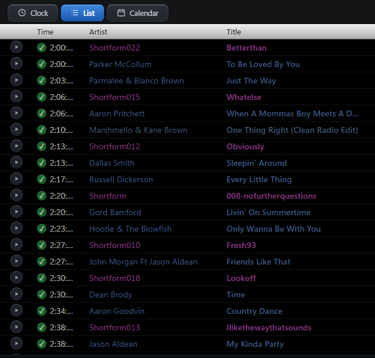Play the Shortform018 Lookoff item
This screenshot has height=358, width=375.
point(16,277)
